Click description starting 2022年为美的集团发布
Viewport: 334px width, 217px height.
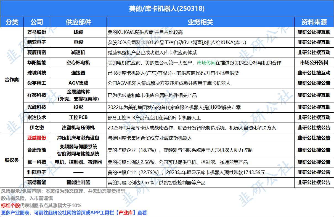[x=174, y=107]
